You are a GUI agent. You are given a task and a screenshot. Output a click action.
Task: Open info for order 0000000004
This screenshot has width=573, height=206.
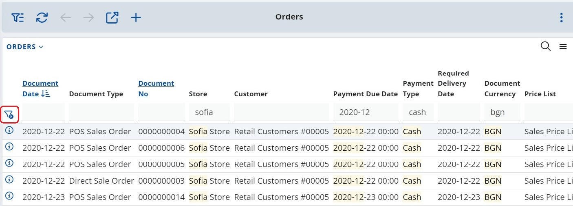(x=9, y=131)
